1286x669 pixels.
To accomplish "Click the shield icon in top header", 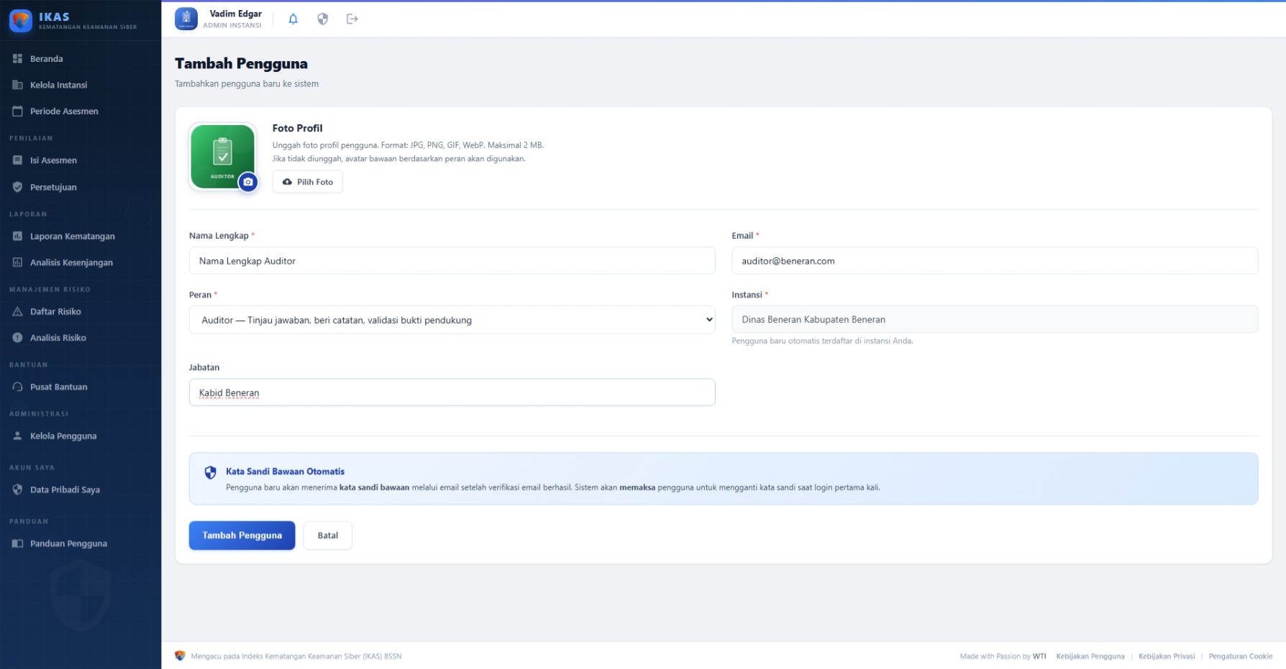I will click(323, 19).
